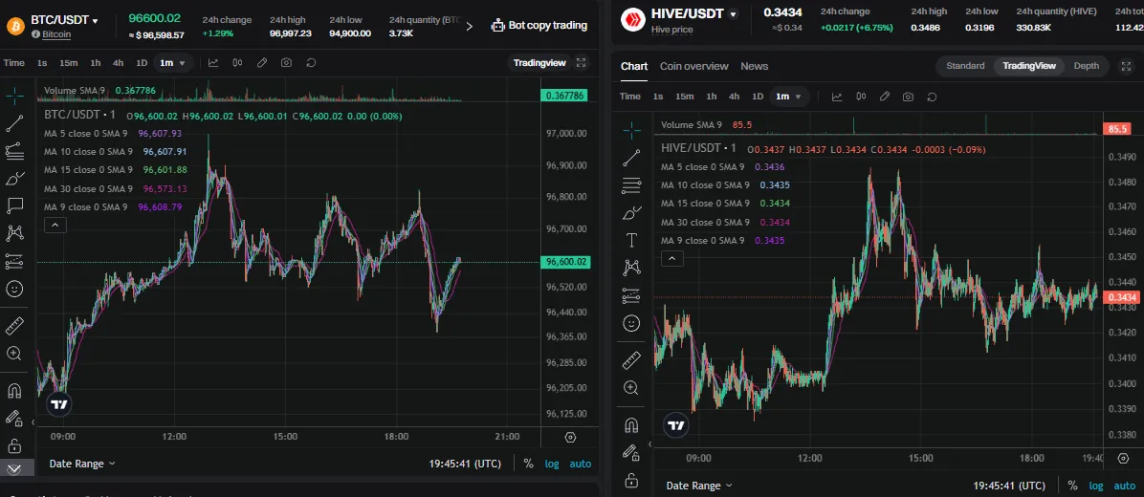The image size is (1144, 497).
Task: Open Bot copy trading
Action: [x=539, y=26]
